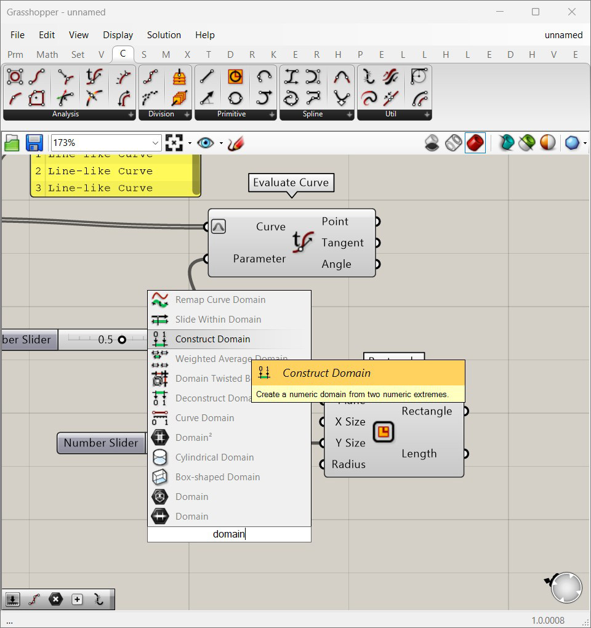The width and height of the screenshot is (591, 628).
Task: Open the Edit menu
Action: pos(47,35)
